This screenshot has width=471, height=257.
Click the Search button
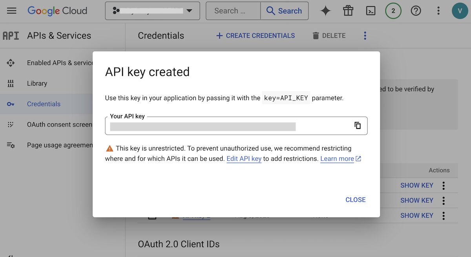tap(284, 11)
